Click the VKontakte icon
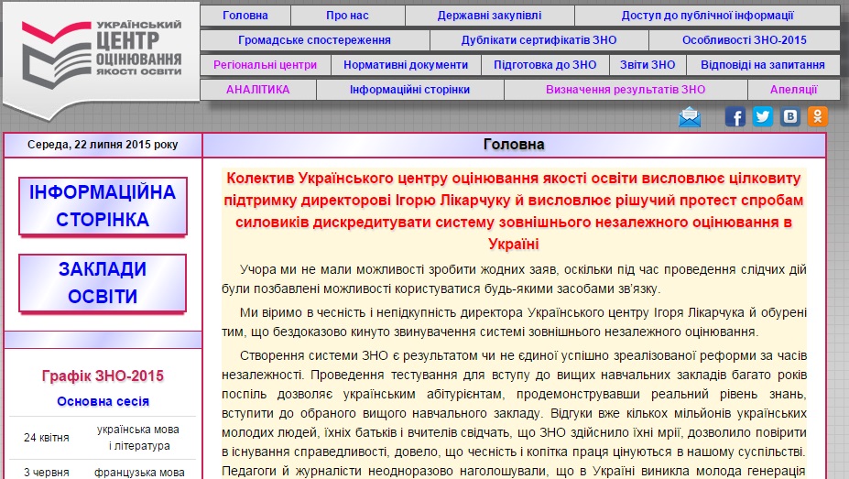The width and height of the screenshot is (849, 479). tap(789, 116)
